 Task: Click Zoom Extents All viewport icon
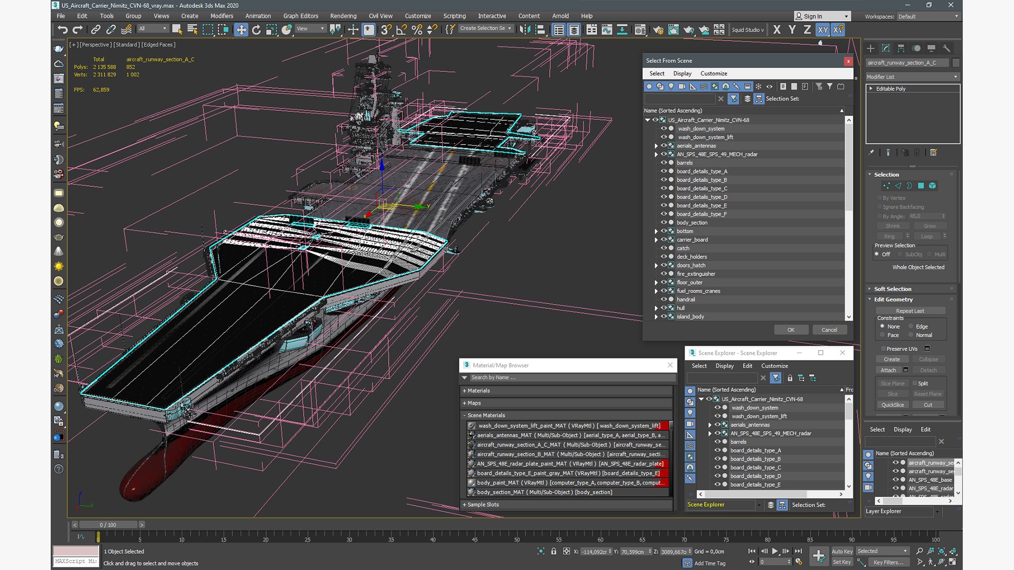click(x=953, y=551)
